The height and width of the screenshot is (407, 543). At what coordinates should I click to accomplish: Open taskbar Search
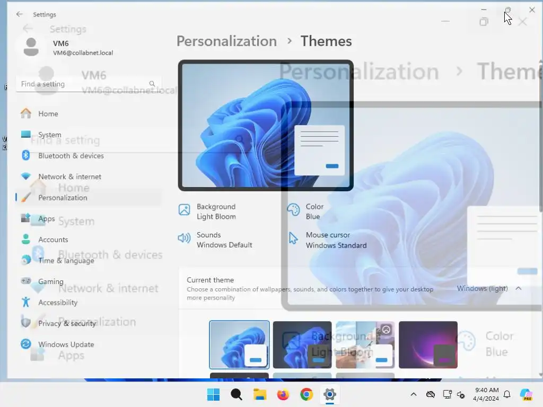(x=237, y=394)
